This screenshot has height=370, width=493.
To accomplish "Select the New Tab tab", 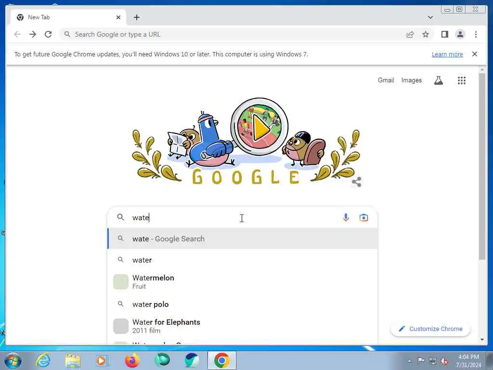I will [x=68, y=17].
